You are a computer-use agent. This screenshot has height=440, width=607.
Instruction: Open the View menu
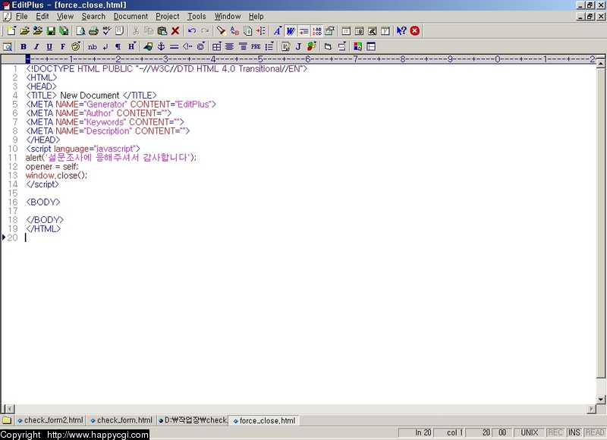tap(65, 16)
